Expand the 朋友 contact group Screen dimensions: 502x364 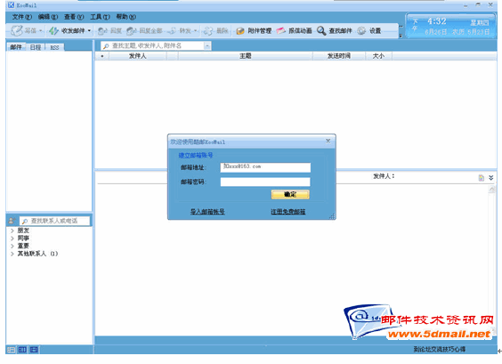click(12, 231)
